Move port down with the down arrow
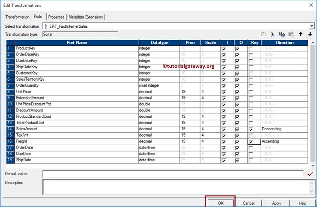 point(310,34)
